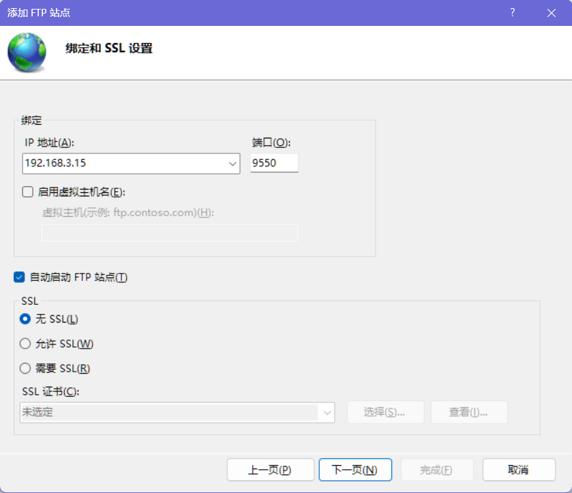Screen dimensions: 572x493
Task: Select the 允许 SSL option
Action: [25, 344]
